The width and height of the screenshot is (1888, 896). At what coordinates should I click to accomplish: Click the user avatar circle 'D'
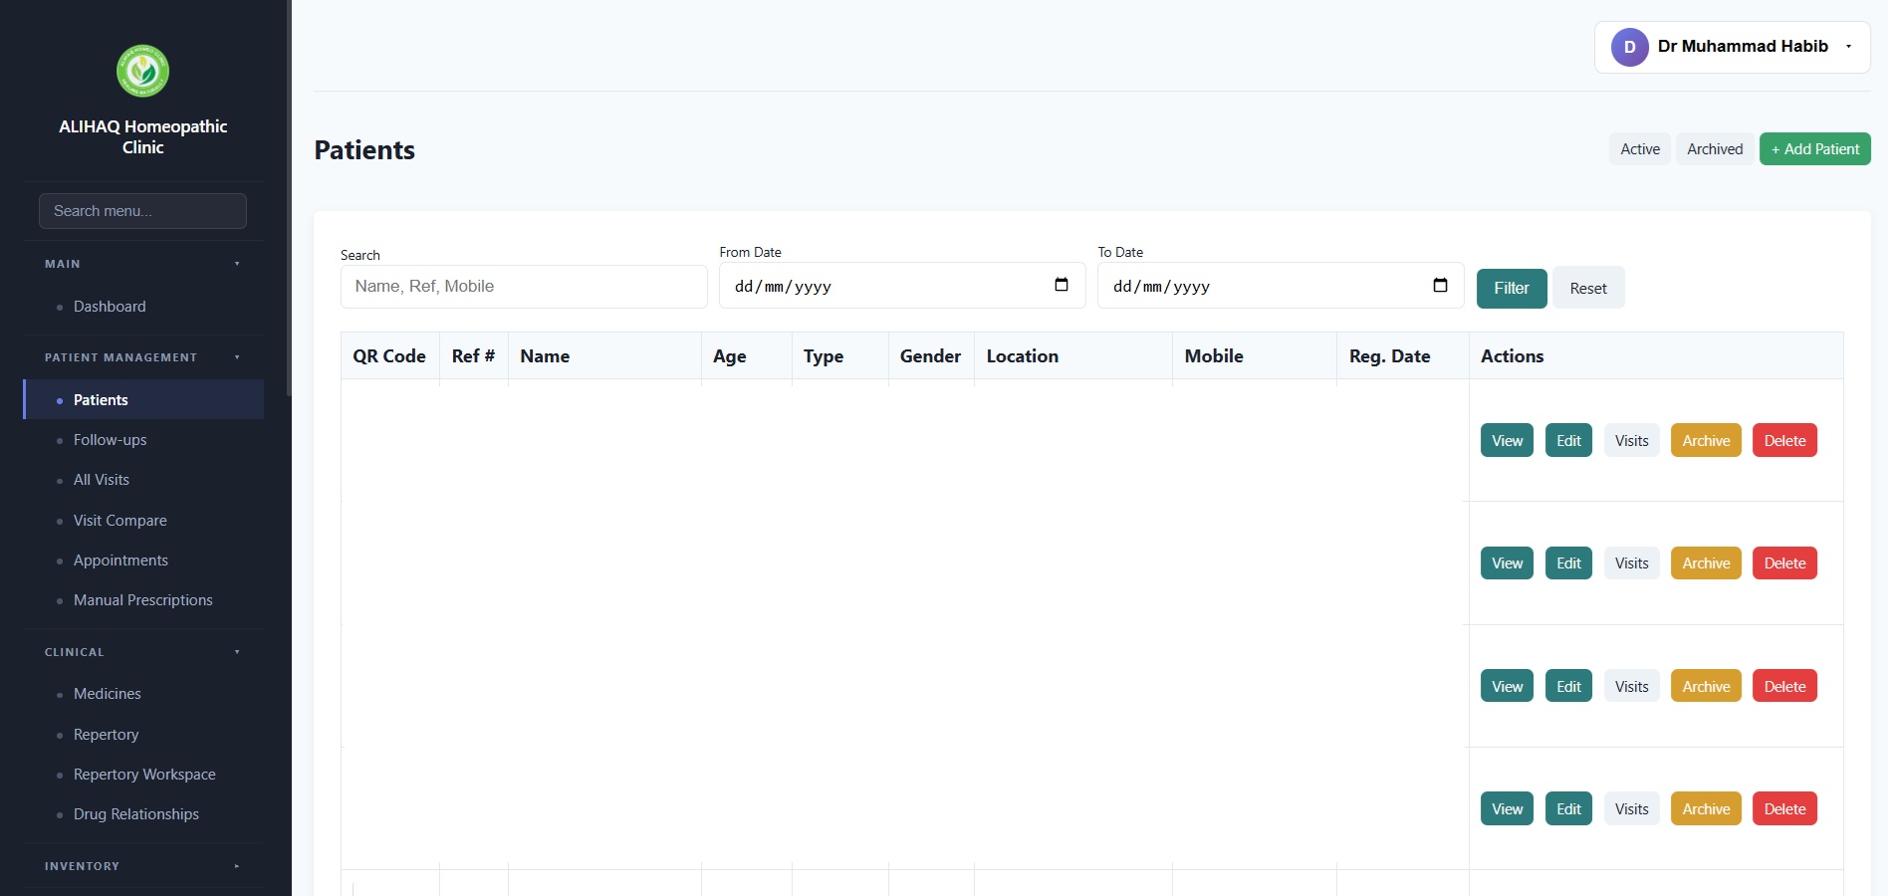click(x=1630, y=47)
